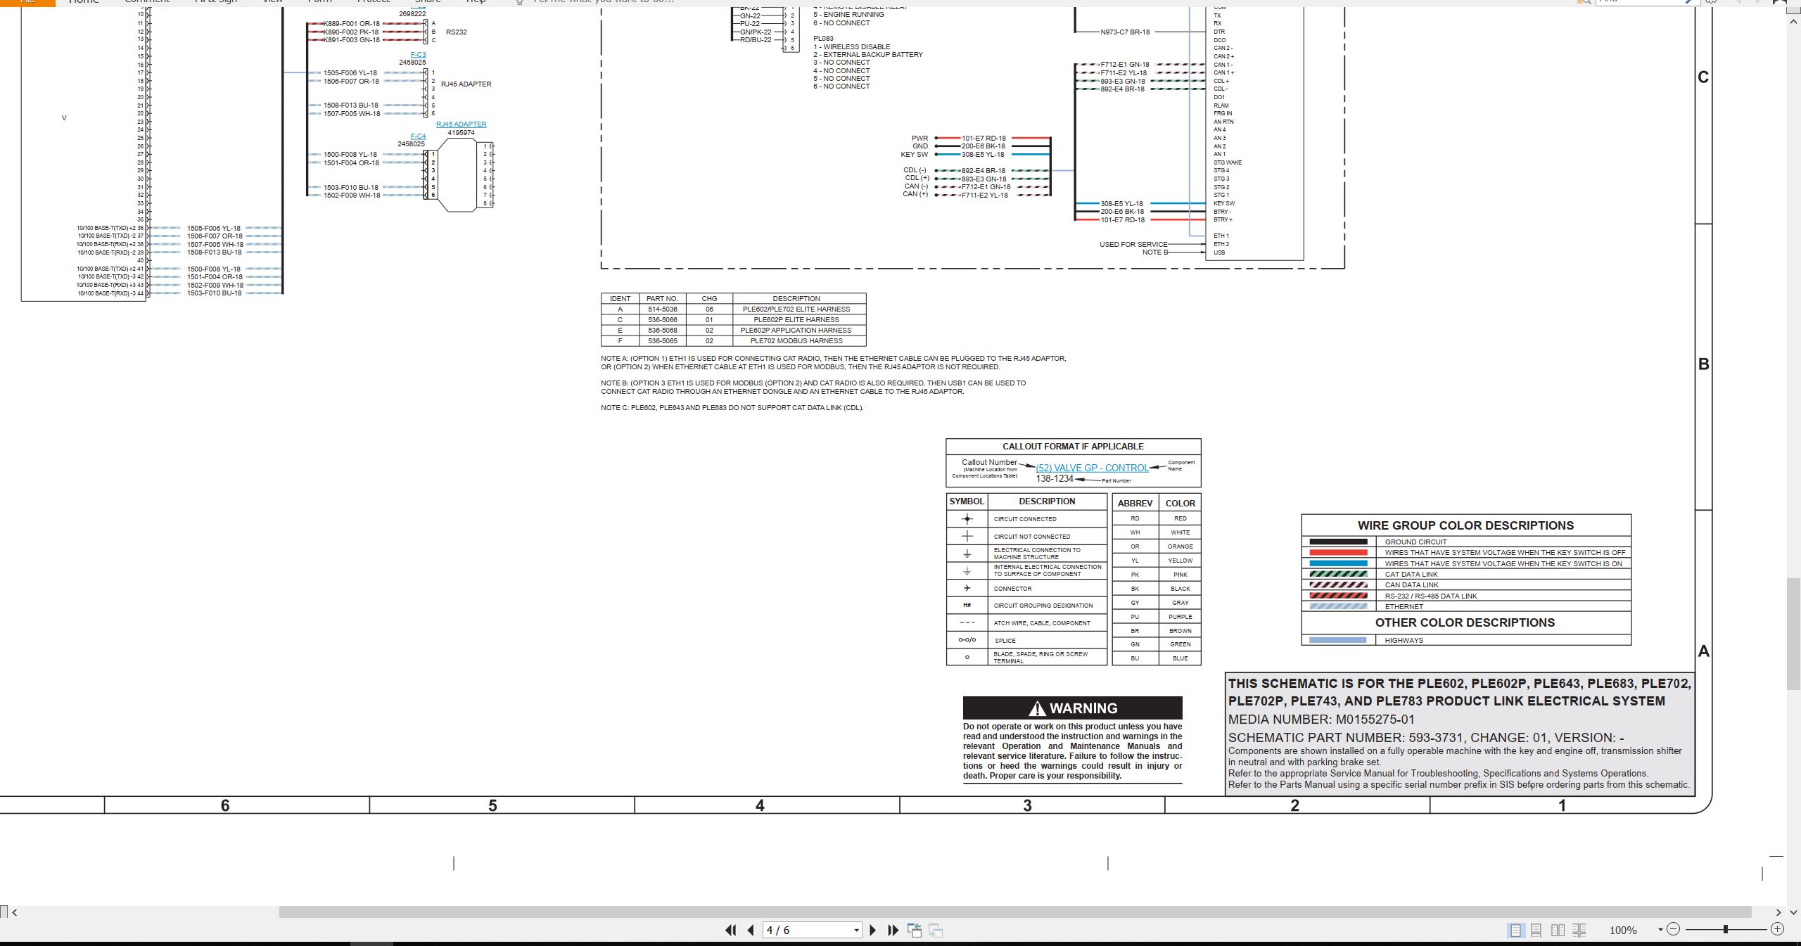Click the ORANGE color abbreviation row
This screenshot has height=946, width=1801.
pos(1157,546)
